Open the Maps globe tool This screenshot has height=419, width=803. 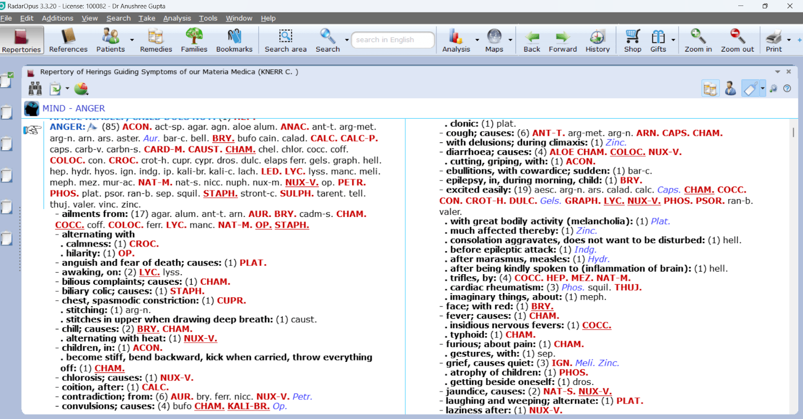pos(494,40)
